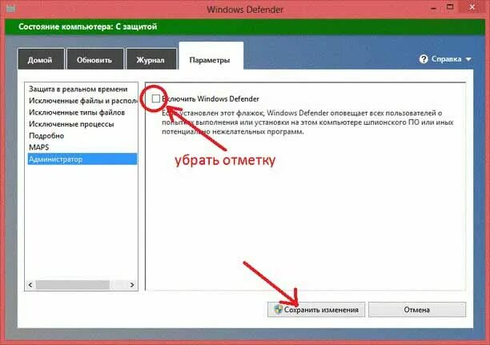Open the Журнал tab

coord(151,59)
